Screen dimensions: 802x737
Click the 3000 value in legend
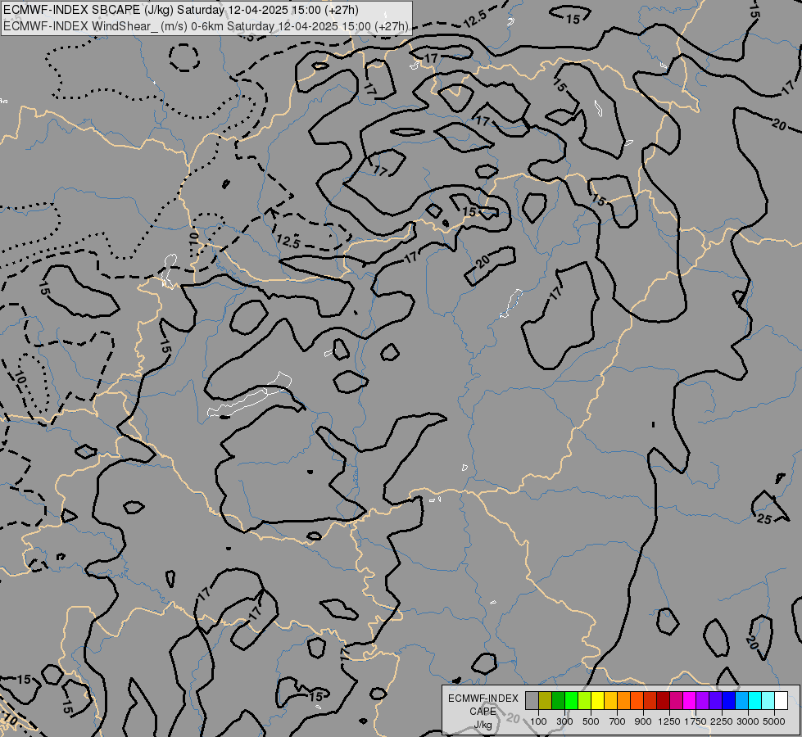(748, 721)
